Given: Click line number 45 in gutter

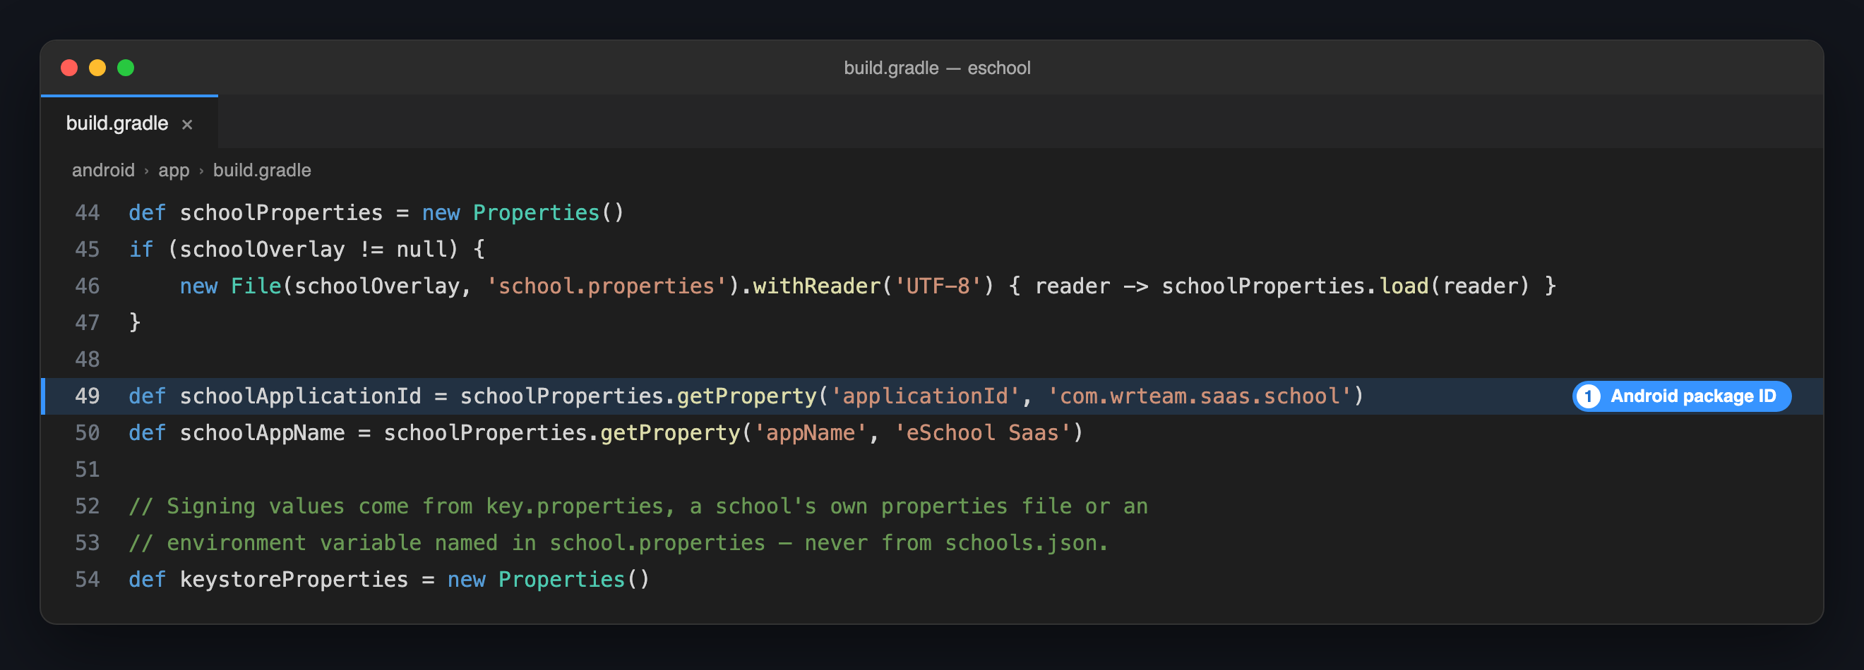Looking at the screenshot, I should (88, 250).
